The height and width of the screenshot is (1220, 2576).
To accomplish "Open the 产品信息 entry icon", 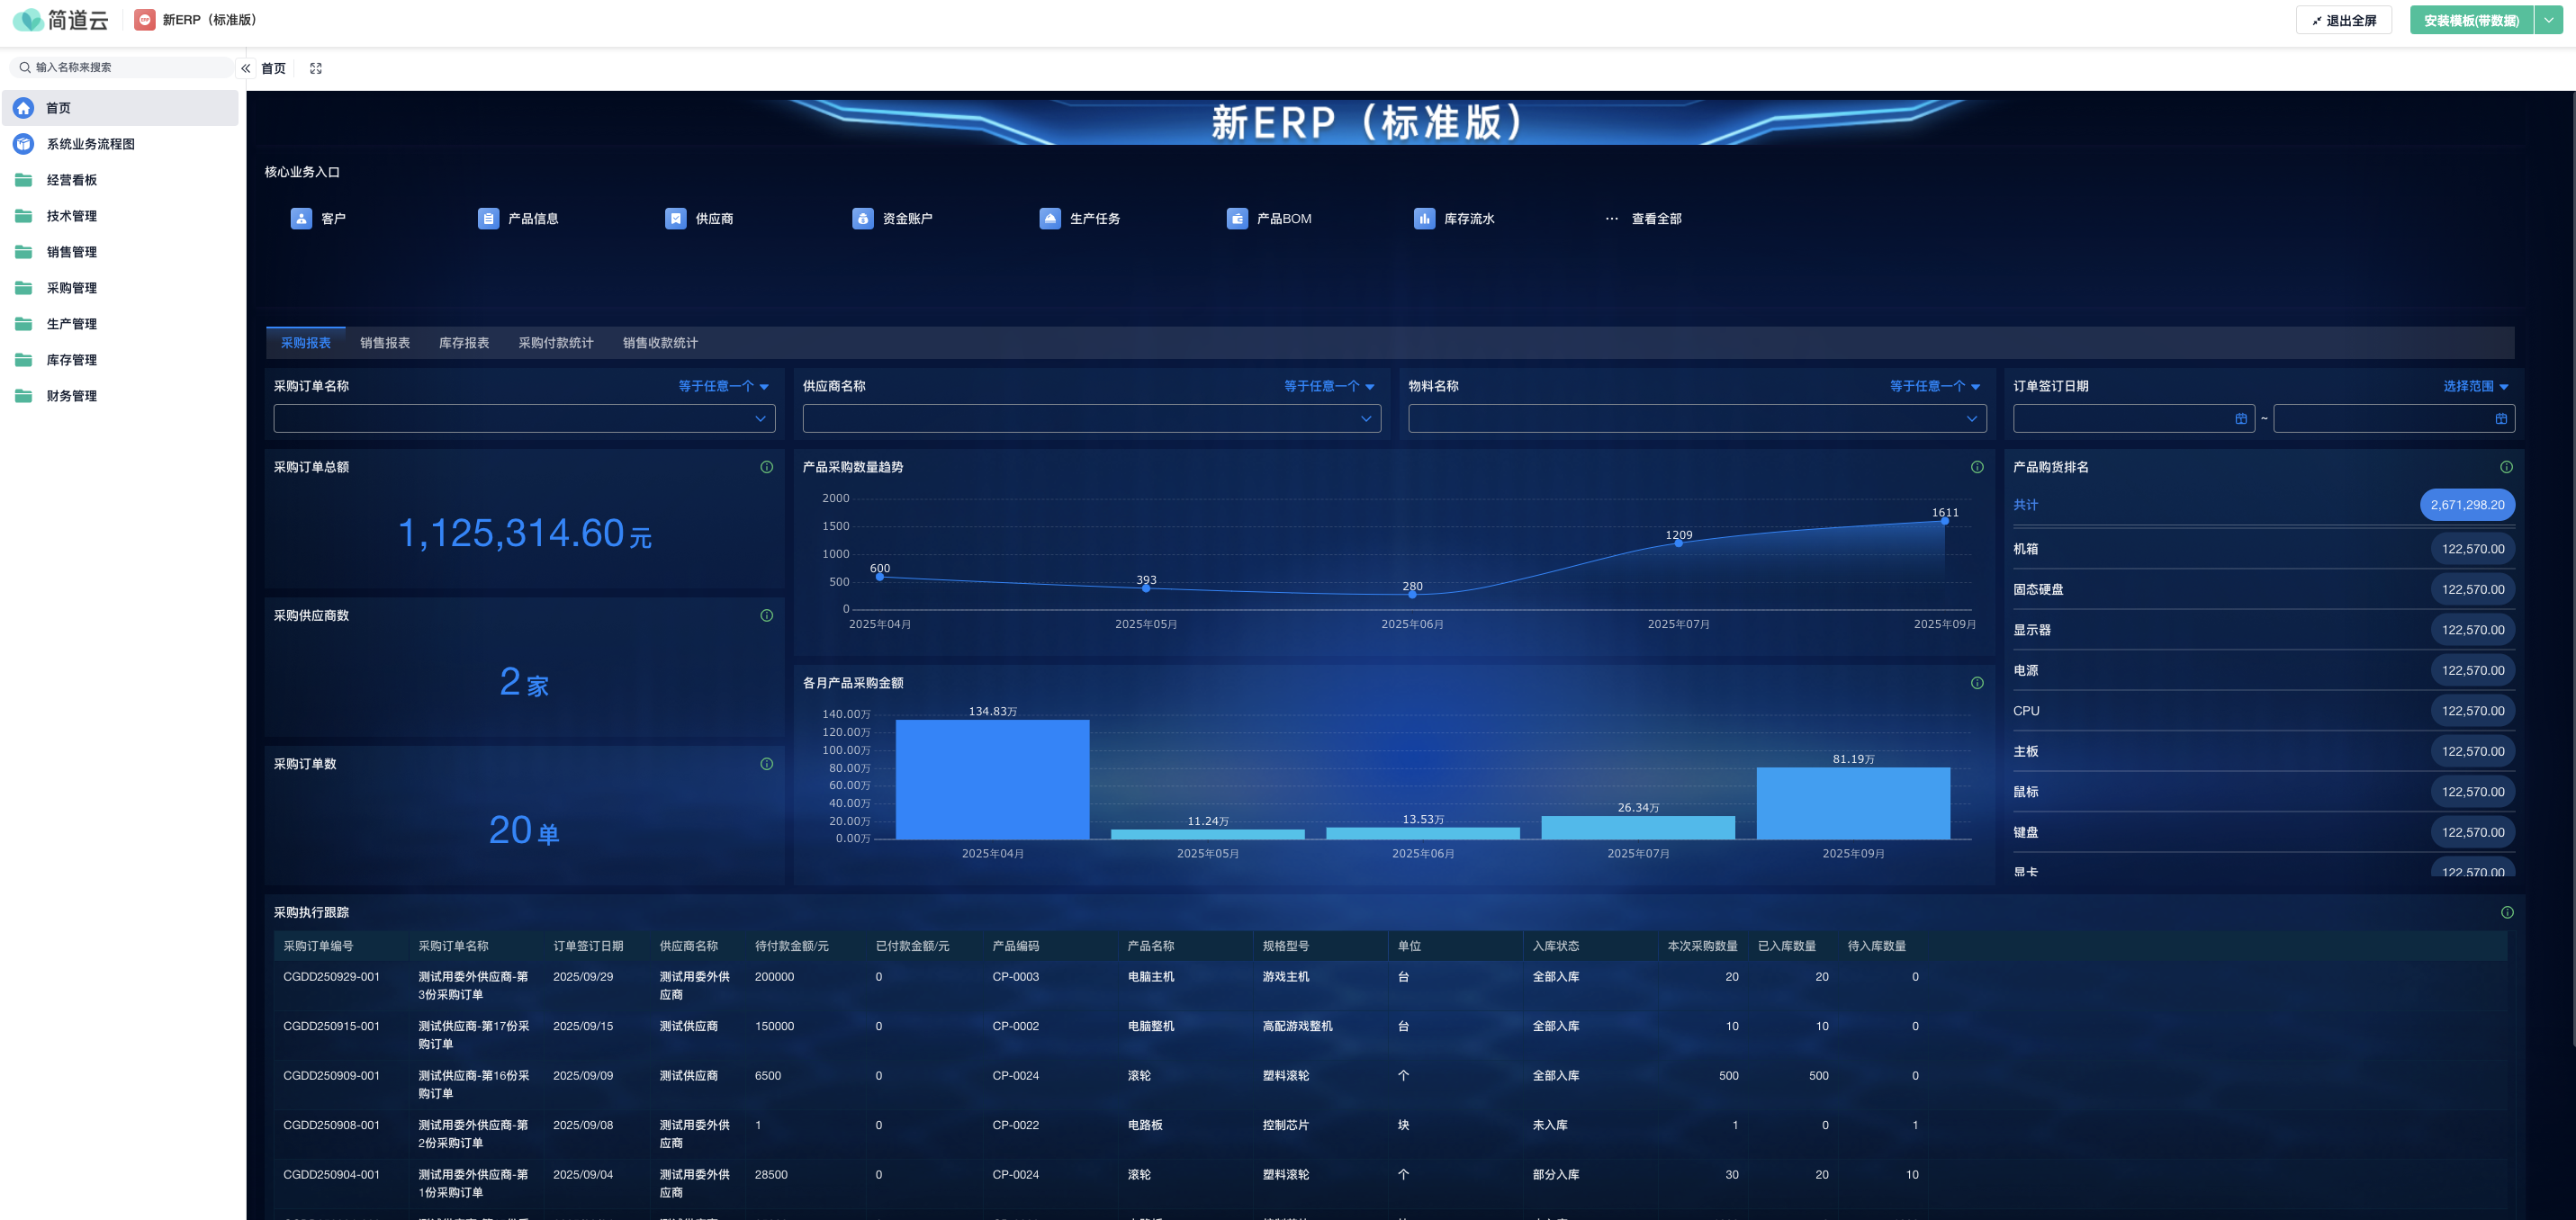I will pyautogui.click(x=488, y=218).
